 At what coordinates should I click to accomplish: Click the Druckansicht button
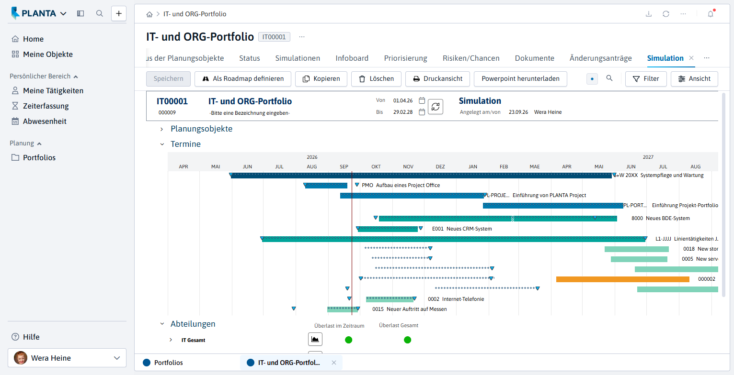pyautogui.click(x=438, y=79)
